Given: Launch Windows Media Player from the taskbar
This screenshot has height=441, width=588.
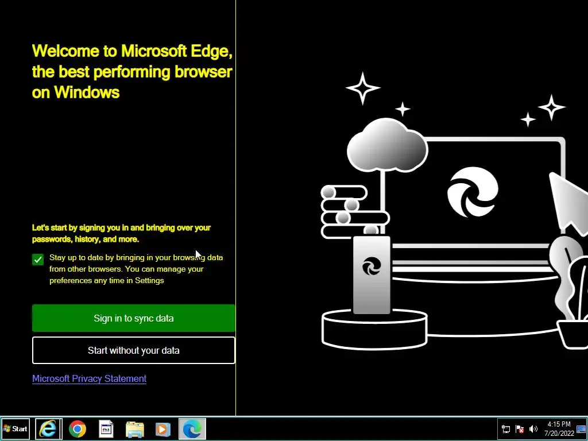Looking at the screenshot, I should tap(163, 428).
